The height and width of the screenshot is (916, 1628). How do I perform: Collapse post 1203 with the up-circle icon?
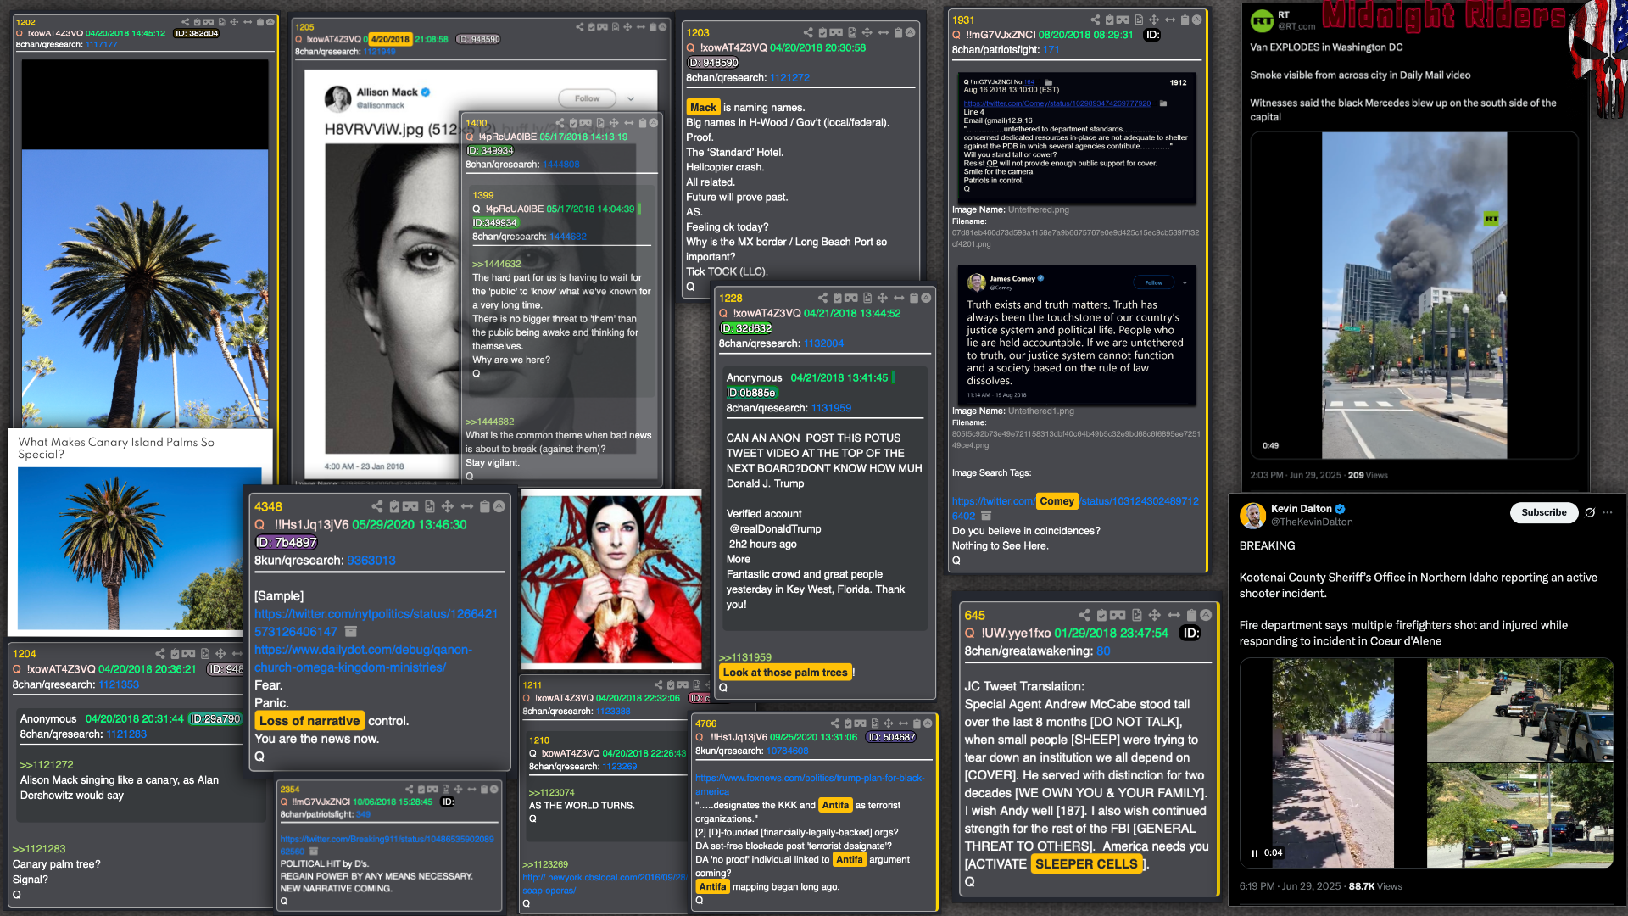point(910,32)
